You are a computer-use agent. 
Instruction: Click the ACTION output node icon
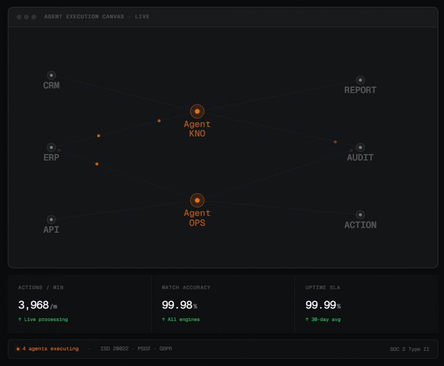point(360,215)
